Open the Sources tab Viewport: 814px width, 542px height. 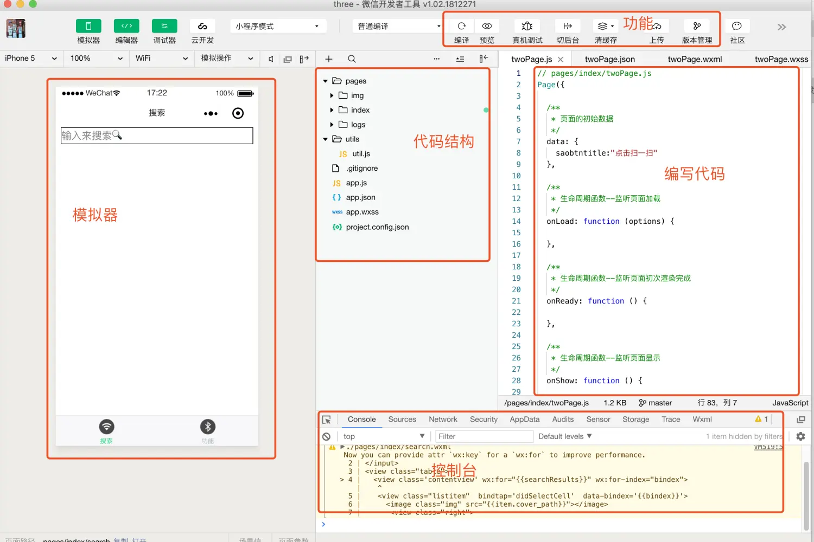402,420
